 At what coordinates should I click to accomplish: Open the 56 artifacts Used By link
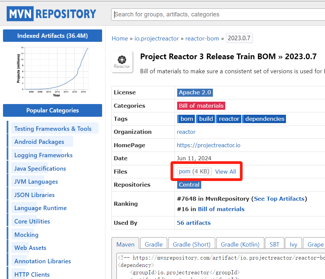pyautogui.click(x=194, y=222)
